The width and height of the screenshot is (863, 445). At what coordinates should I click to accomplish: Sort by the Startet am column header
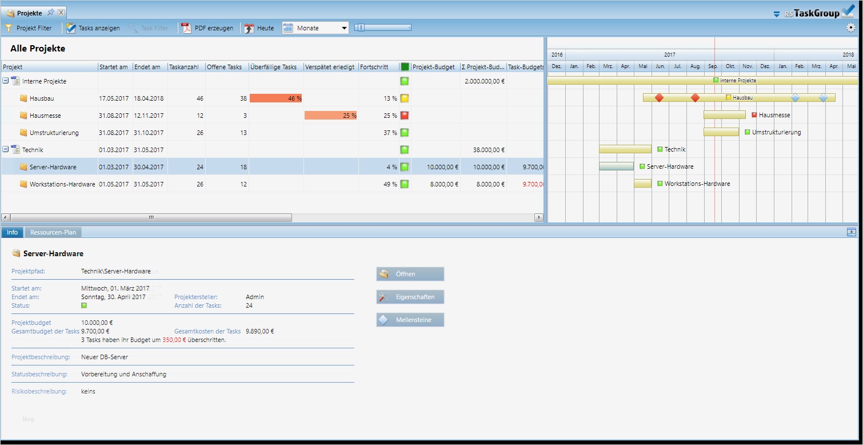coord(115,67)
